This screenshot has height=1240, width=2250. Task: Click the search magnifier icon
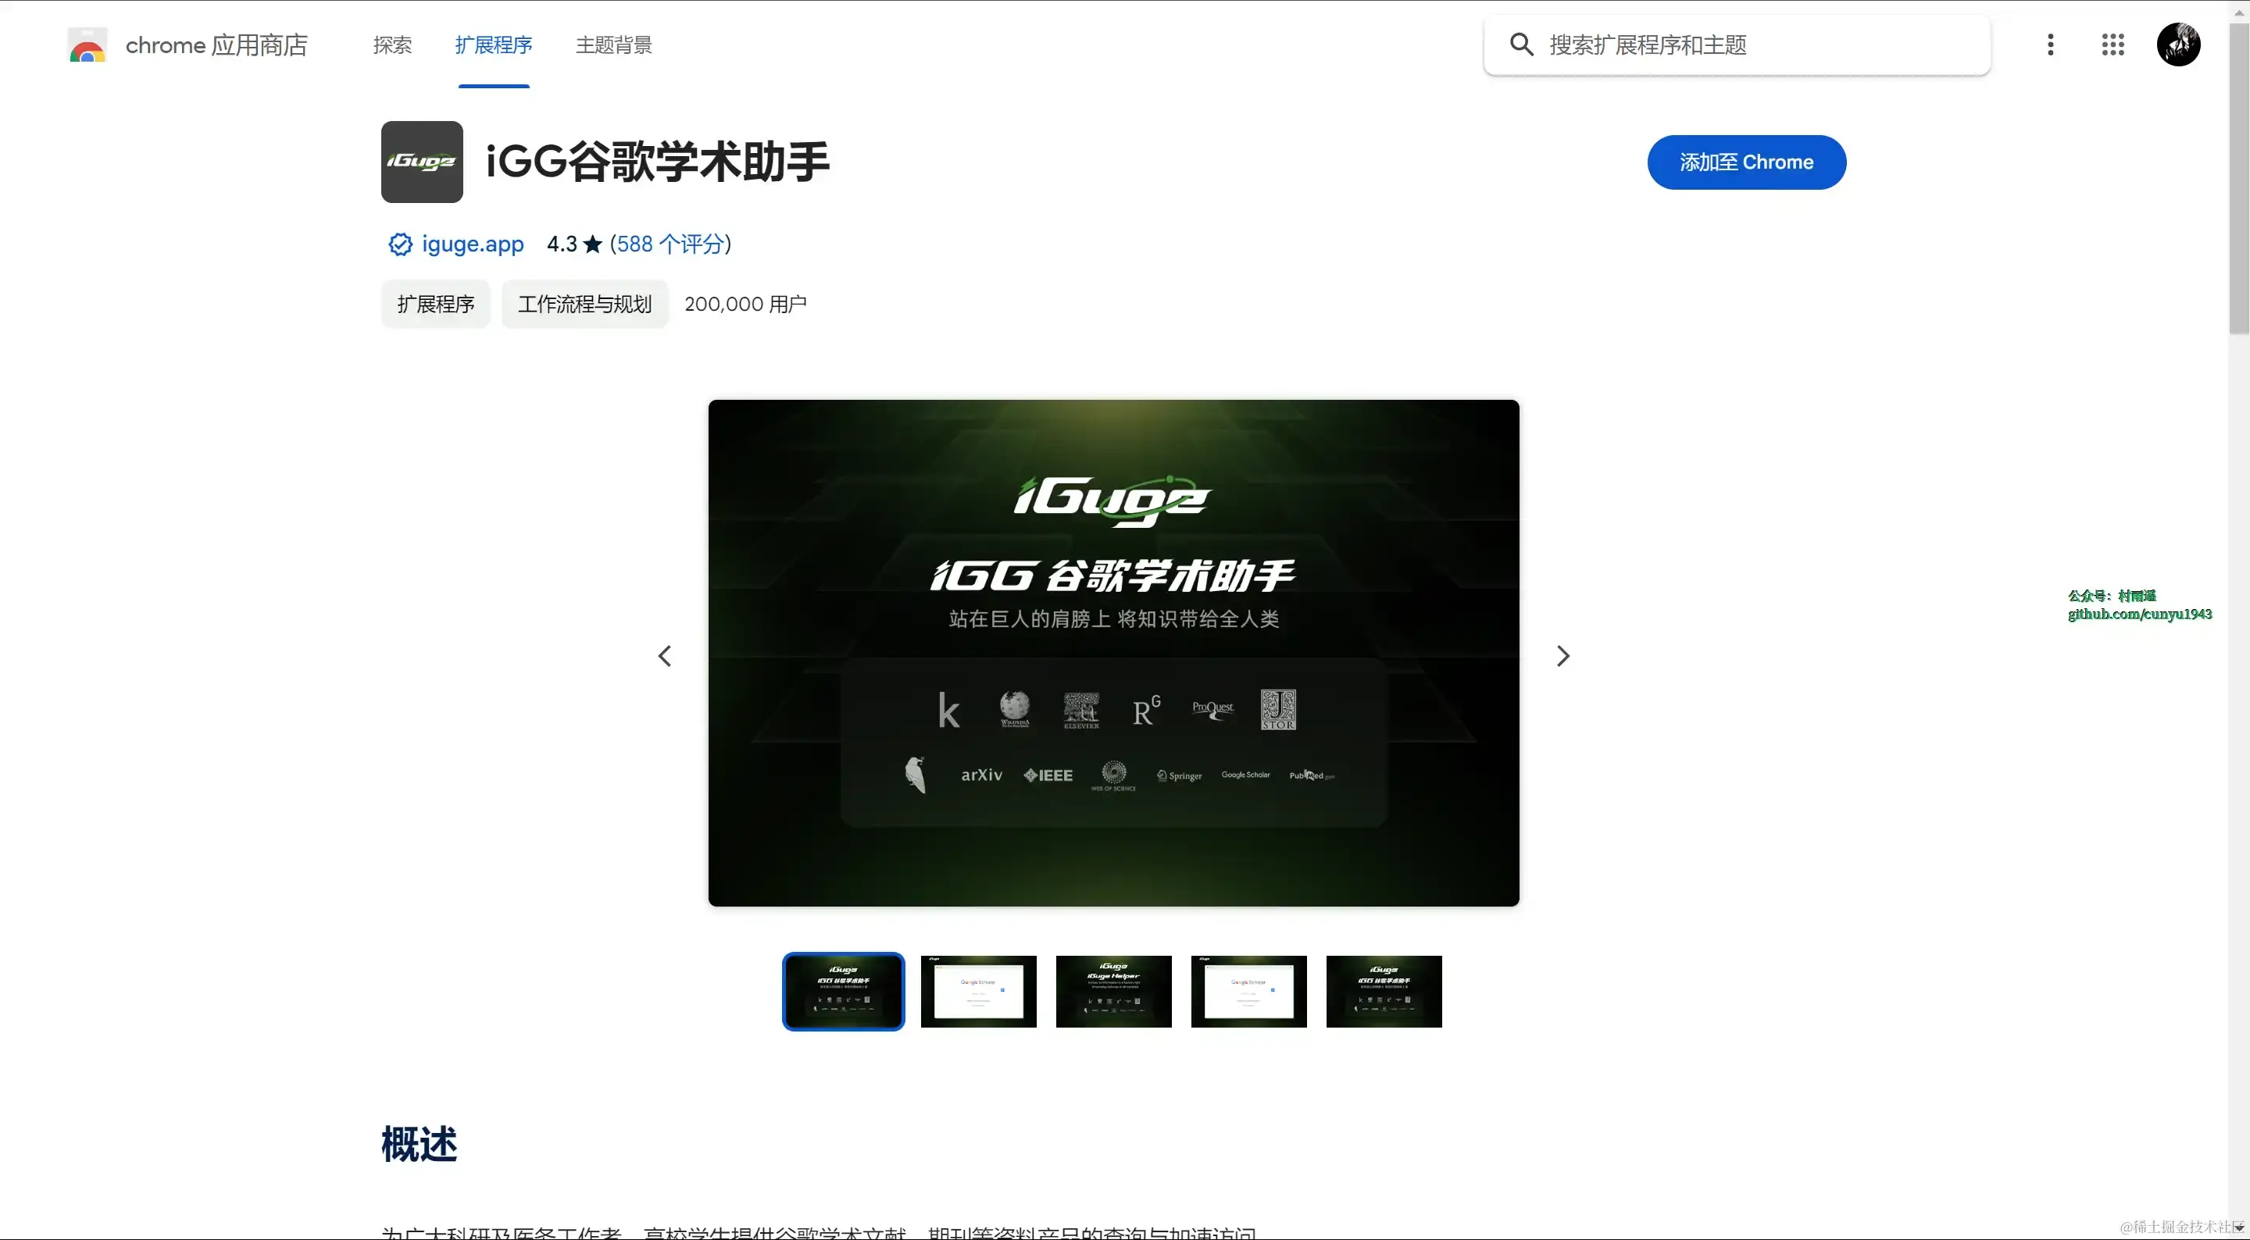[1520, 45]
